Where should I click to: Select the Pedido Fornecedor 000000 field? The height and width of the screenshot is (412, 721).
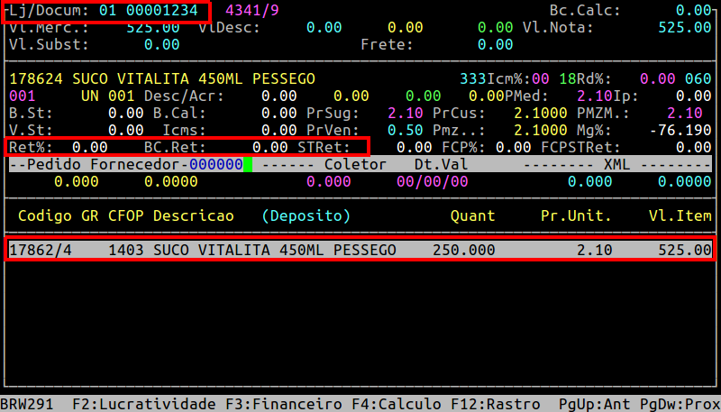[x=215, y=165]
